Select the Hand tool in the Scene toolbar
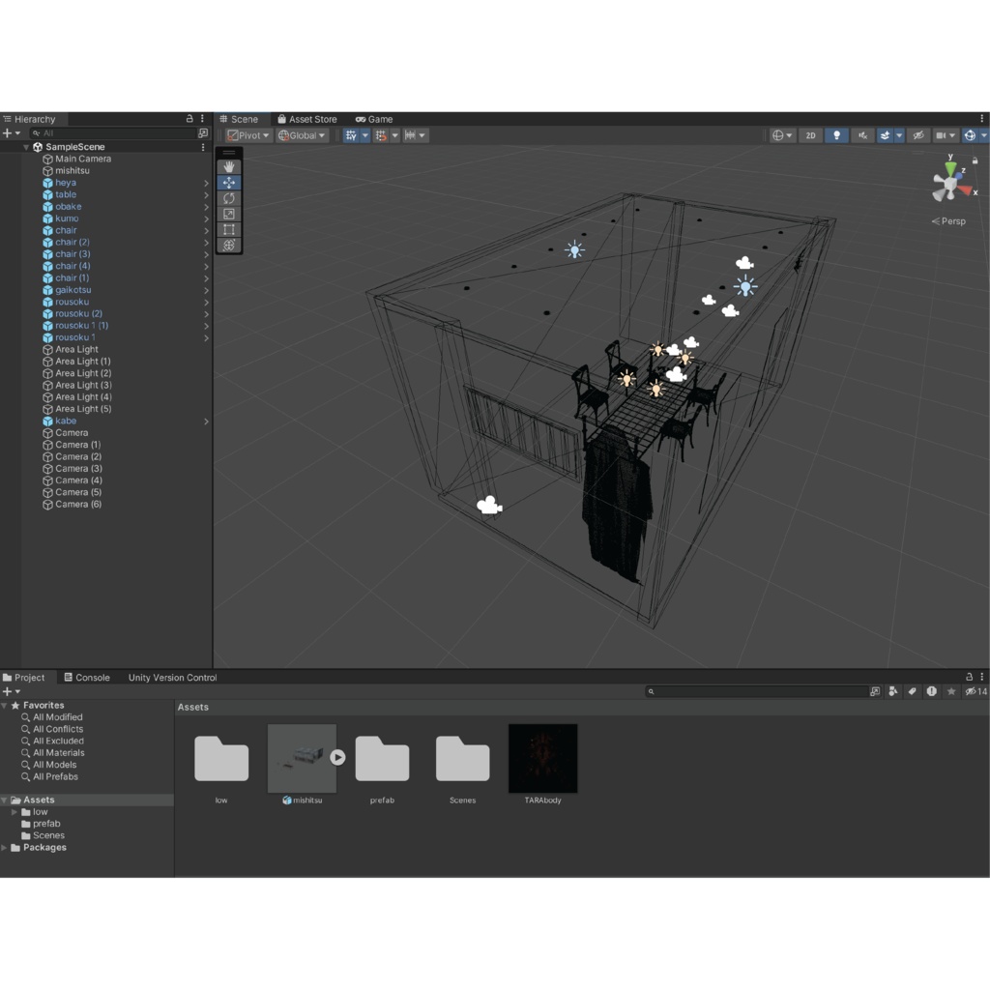The height and width of the screenshot is (990, 990). [x=228, y=166]
